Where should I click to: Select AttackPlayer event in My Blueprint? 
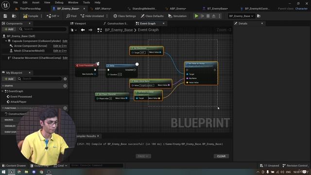(x=18, y=102)
